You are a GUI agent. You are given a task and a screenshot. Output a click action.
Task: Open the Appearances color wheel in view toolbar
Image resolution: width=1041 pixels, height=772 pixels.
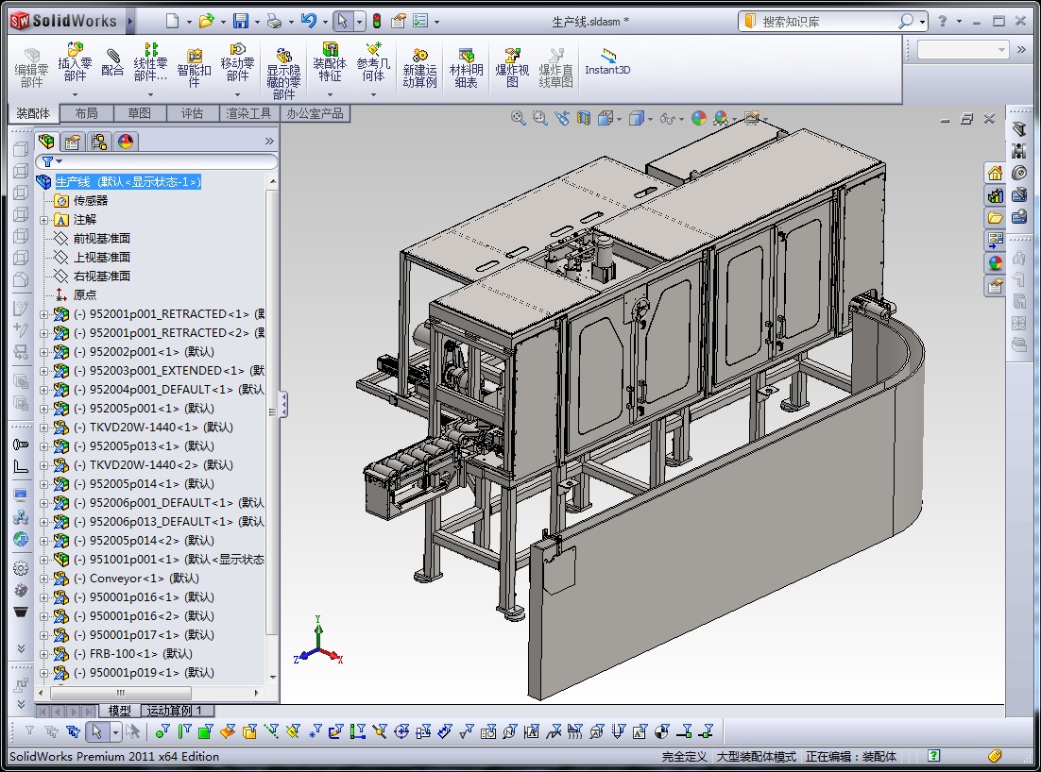point(698,118)
